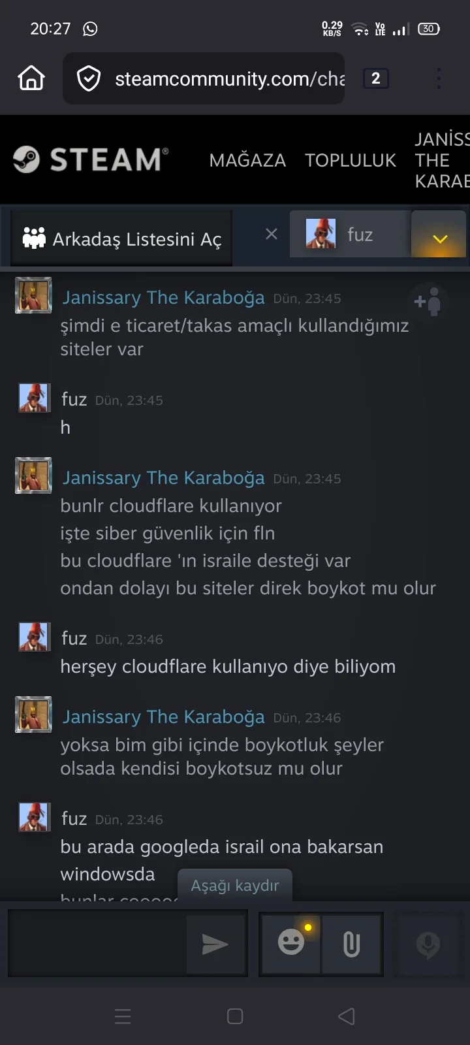The image size is (470, 1045).
Task: Click Arkadaş Listesini Aç button
Action: pyautogui.click(x=122, y=238)
